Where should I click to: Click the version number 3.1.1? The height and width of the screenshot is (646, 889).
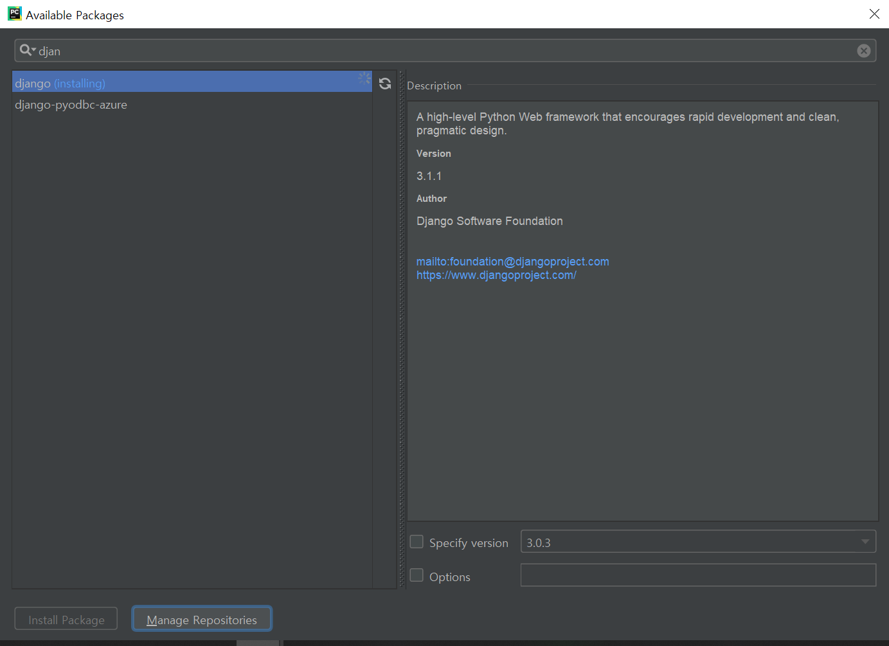(x=429, y=176)
